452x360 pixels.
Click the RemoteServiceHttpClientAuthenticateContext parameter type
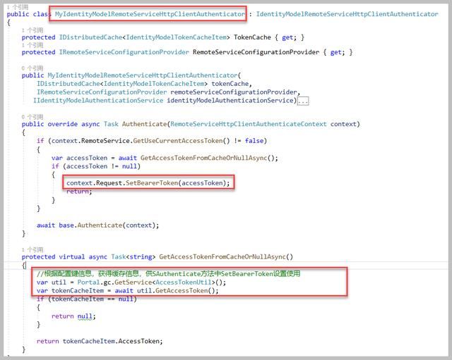point(248,124)
